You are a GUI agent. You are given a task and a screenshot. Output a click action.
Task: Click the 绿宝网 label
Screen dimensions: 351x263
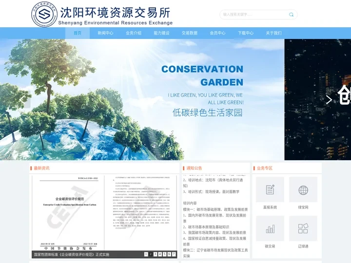click(x=303, y=207)
